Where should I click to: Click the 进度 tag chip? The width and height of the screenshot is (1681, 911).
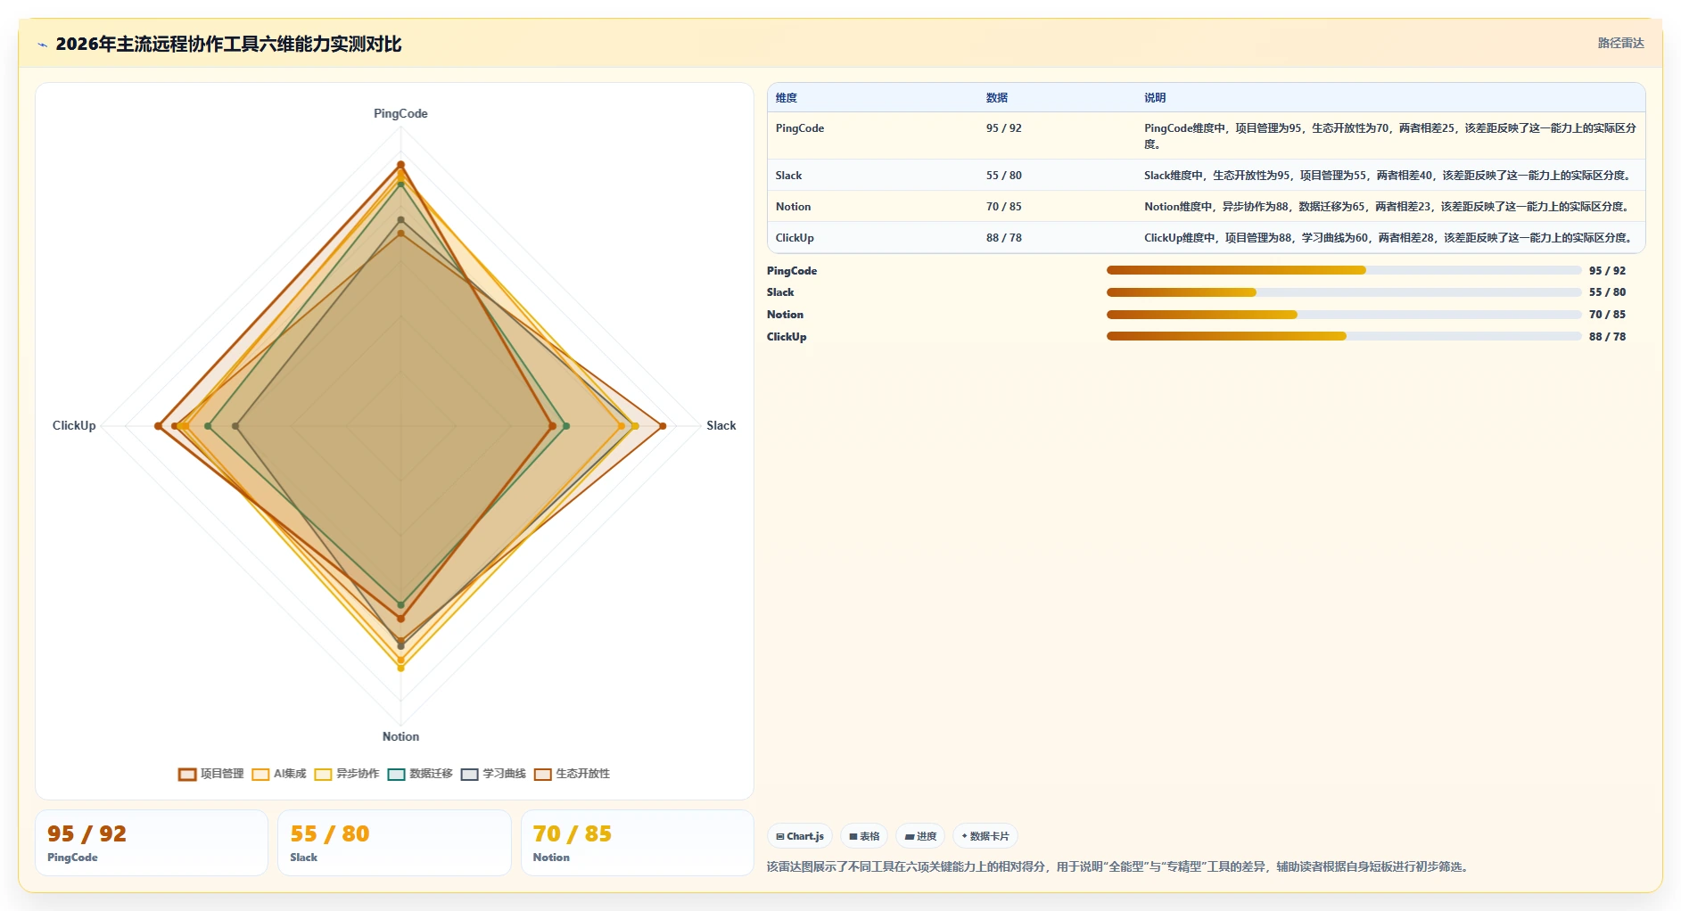tap(920, 836)
